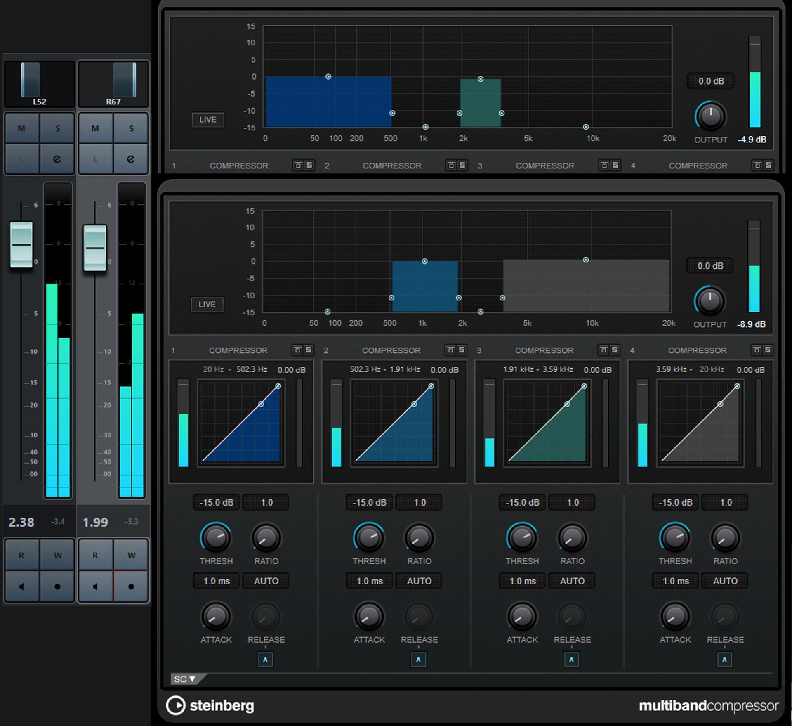Screen dimensions: 792x726
Task: Click the AUTO release field for band 4
Action: pos(725,581)
